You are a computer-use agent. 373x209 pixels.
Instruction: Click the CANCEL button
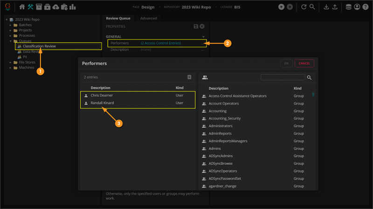(x=304, y=63)
